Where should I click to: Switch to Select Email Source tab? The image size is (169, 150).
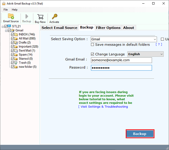(59, 28)
